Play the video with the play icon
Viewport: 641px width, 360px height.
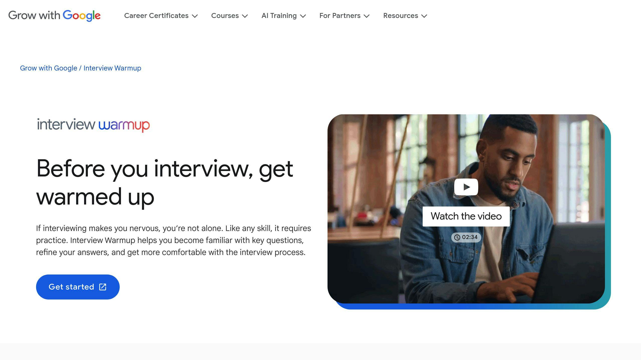[x=466, y=187]
